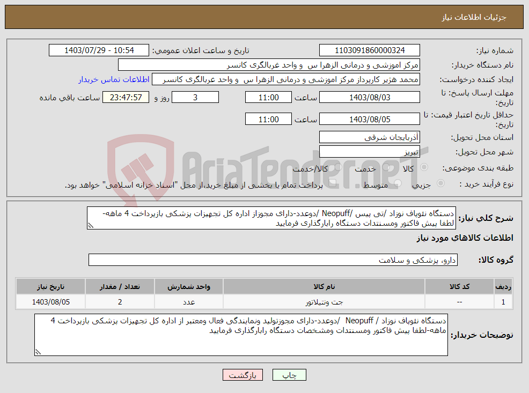Click the item code cell showing --
The image size is (529, 393).
pos(459,302)
